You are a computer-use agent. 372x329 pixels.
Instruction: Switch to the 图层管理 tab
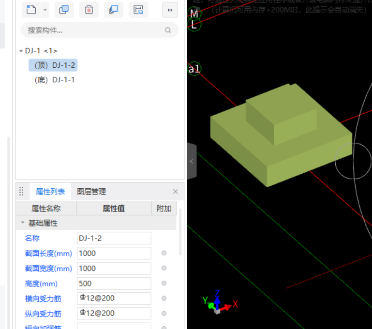click(91, 192)
